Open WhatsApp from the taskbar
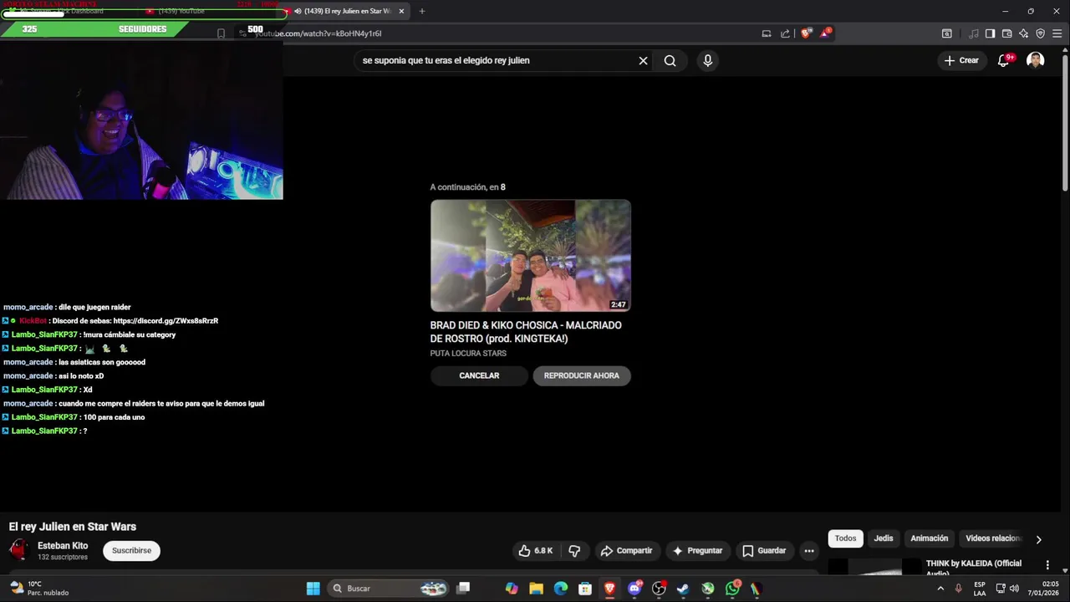The image size is (1070, 602). tap(733, 589)
